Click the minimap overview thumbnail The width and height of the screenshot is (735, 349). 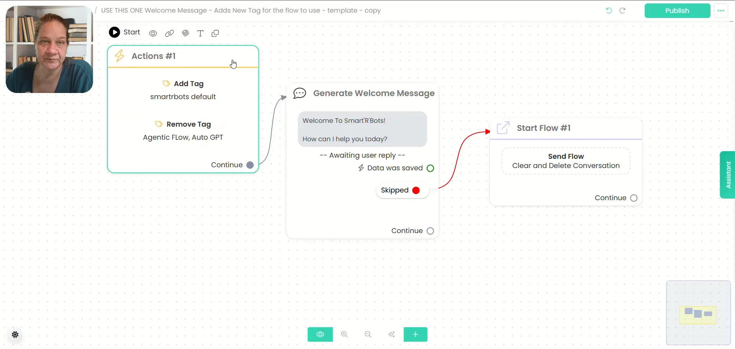(x=698, y=313)
